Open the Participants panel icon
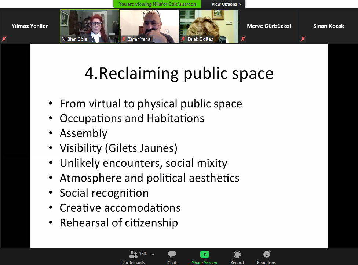Viewport: 358px width, 265px height. point(134,254)
